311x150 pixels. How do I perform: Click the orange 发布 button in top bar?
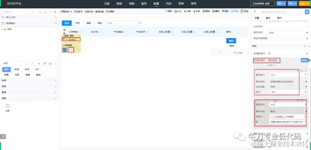(x=304, y=4)
